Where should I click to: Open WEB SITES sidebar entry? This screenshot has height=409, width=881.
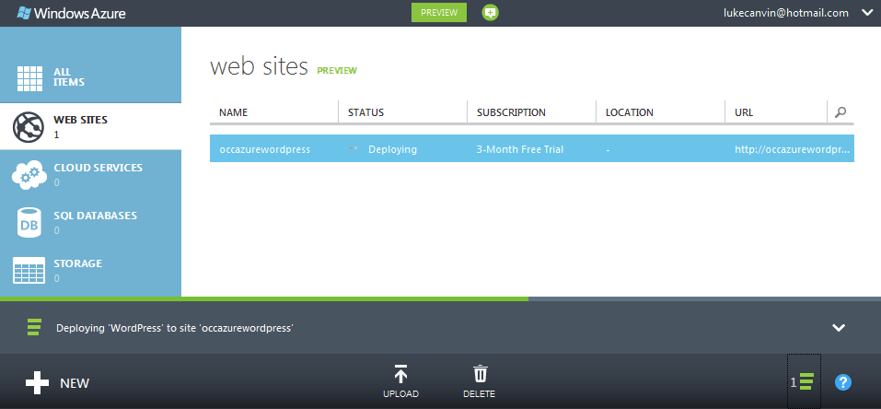point(90,126)
